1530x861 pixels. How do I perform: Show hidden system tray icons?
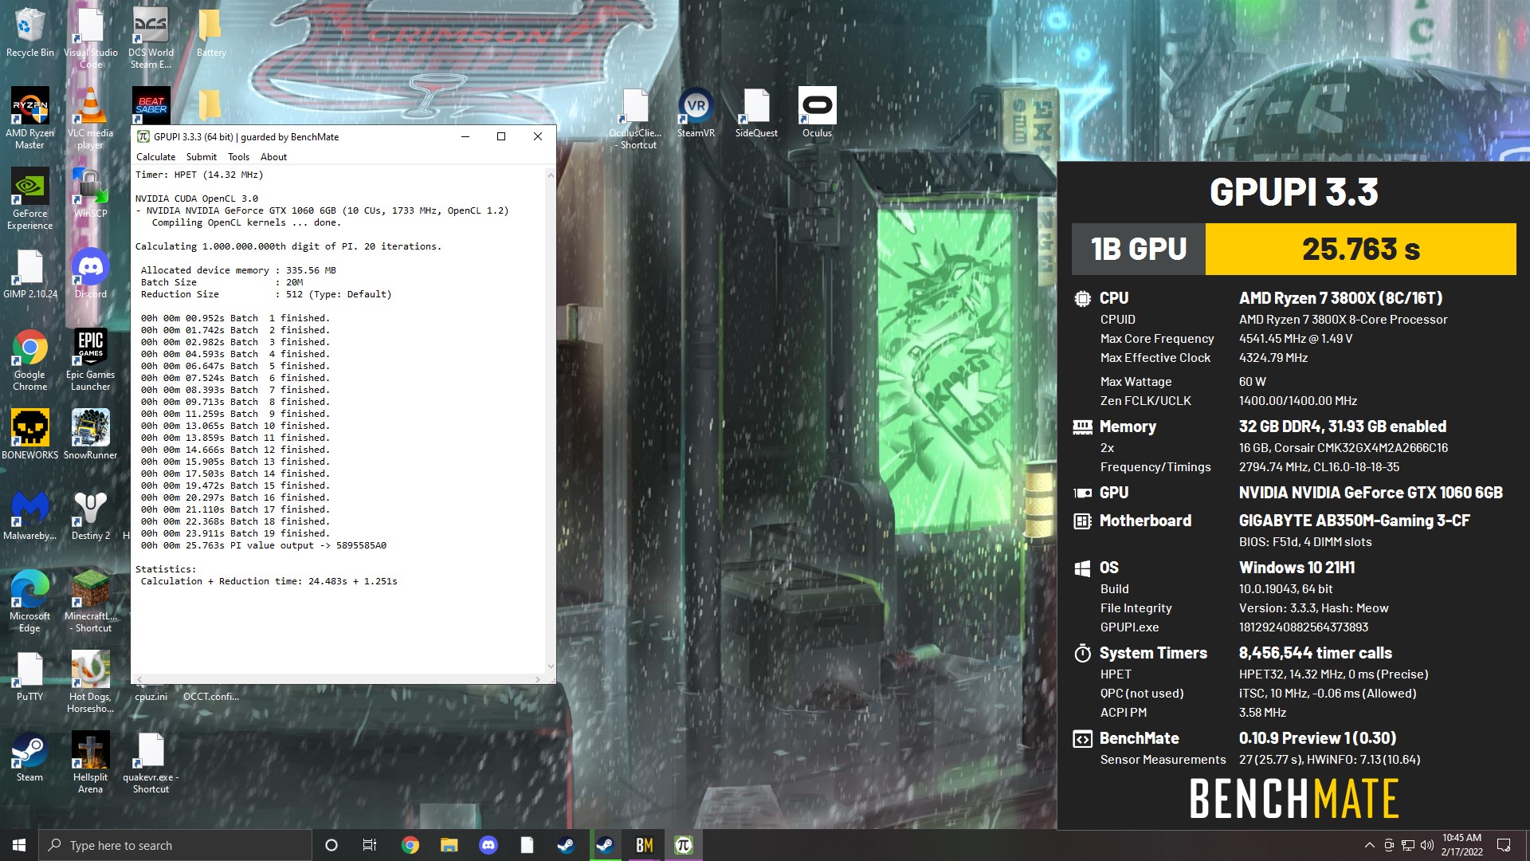(1369, 845)
